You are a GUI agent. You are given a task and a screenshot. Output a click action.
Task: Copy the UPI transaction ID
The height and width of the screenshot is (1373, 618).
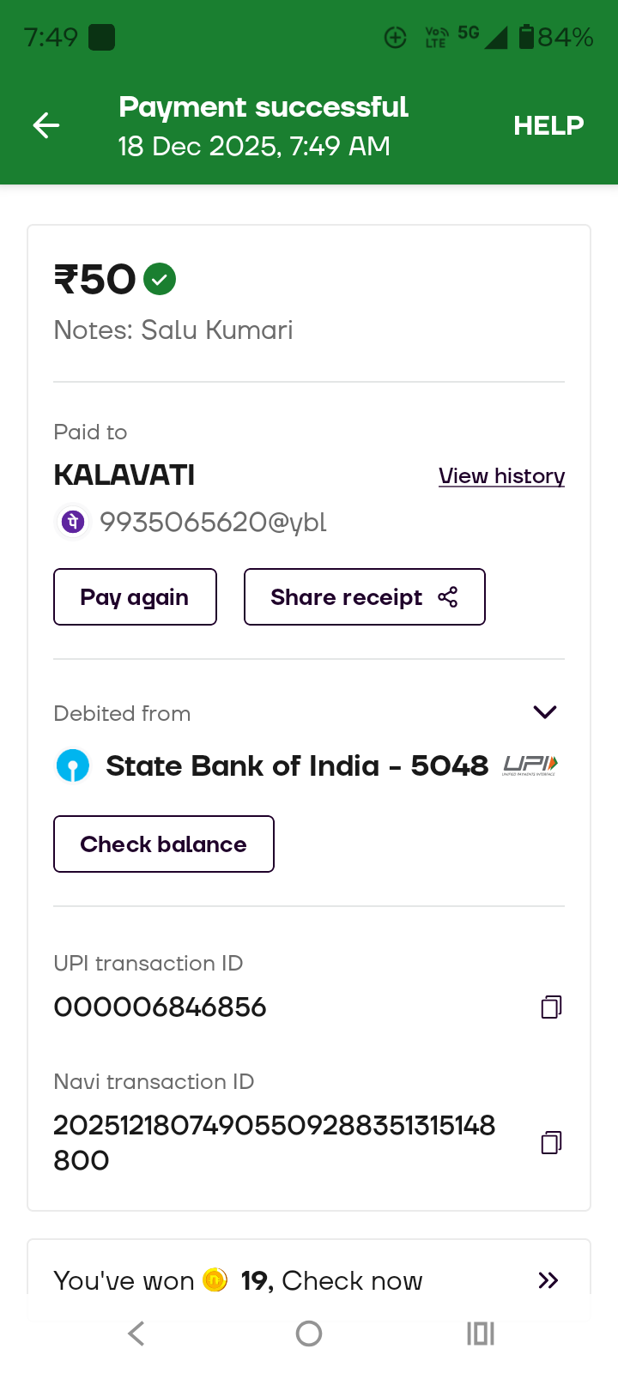(551, 1007)
